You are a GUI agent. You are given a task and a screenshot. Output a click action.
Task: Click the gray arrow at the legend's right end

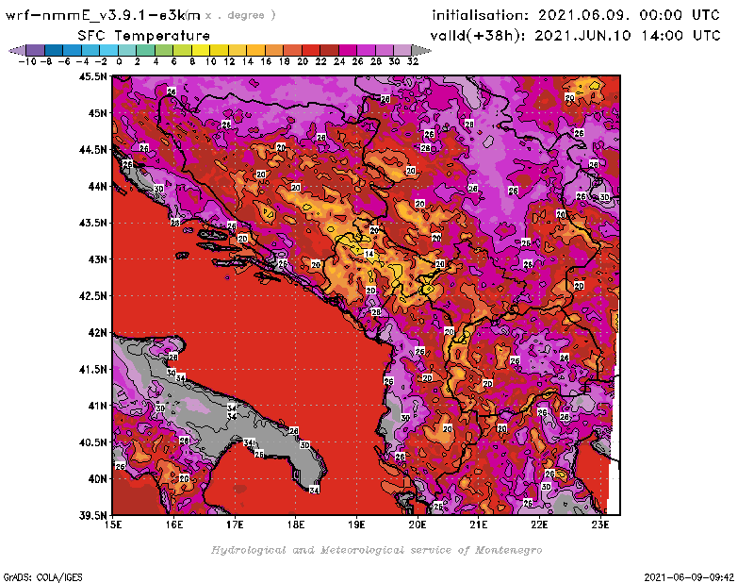[421, 51]
